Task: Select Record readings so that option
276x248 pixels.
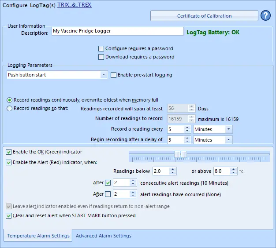Action: point(10,109)
